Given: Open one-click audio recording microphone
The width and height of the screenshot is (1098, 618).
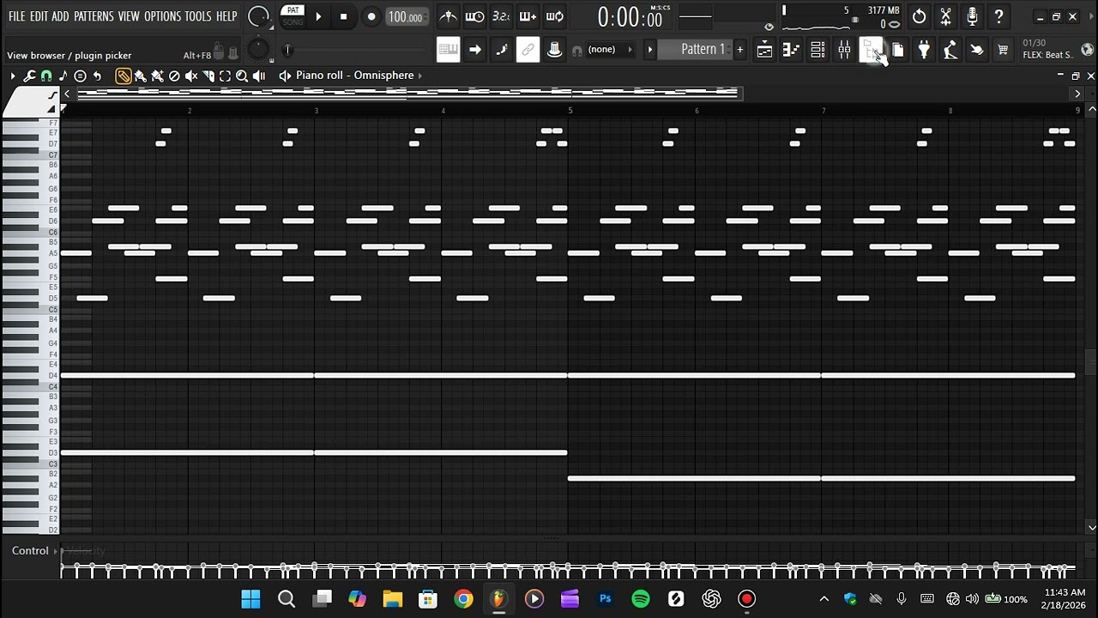Looking at the screenshot, I should pyautogui.click(x=972, y=16).
